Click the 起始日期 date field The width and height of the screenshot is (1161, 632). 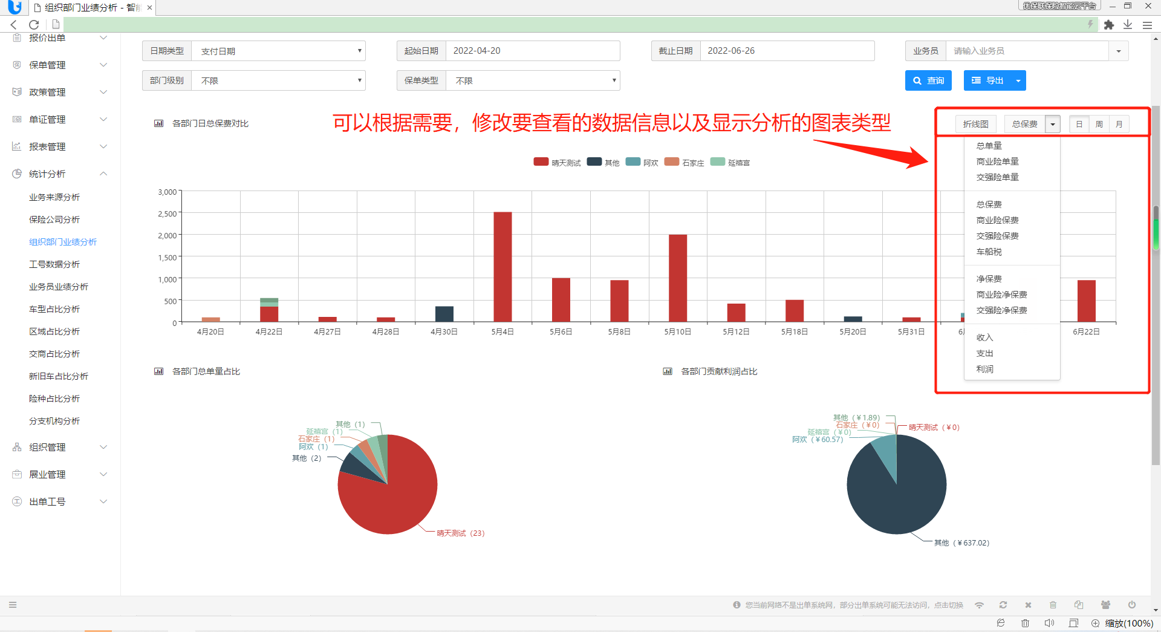pos(533,51)
